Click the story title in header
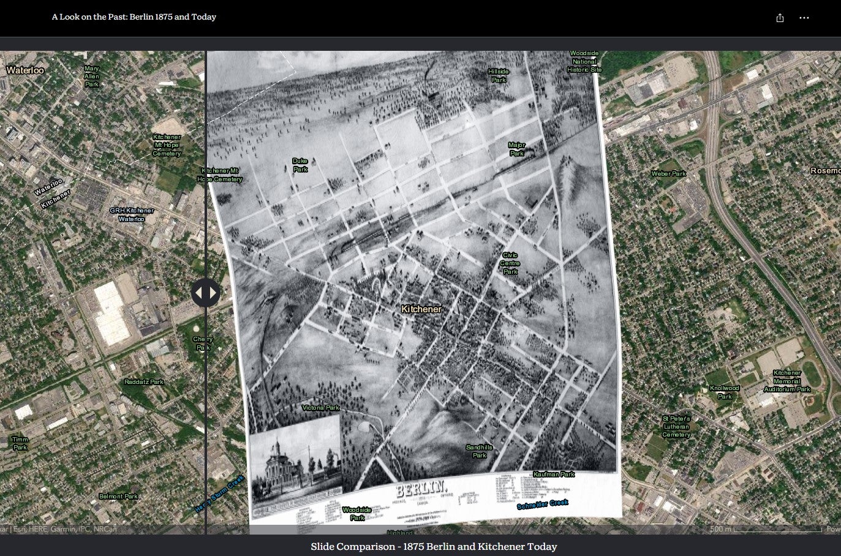 (134, 17)
